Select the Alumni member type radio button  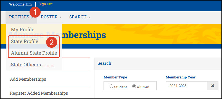[x=134, y=86]
